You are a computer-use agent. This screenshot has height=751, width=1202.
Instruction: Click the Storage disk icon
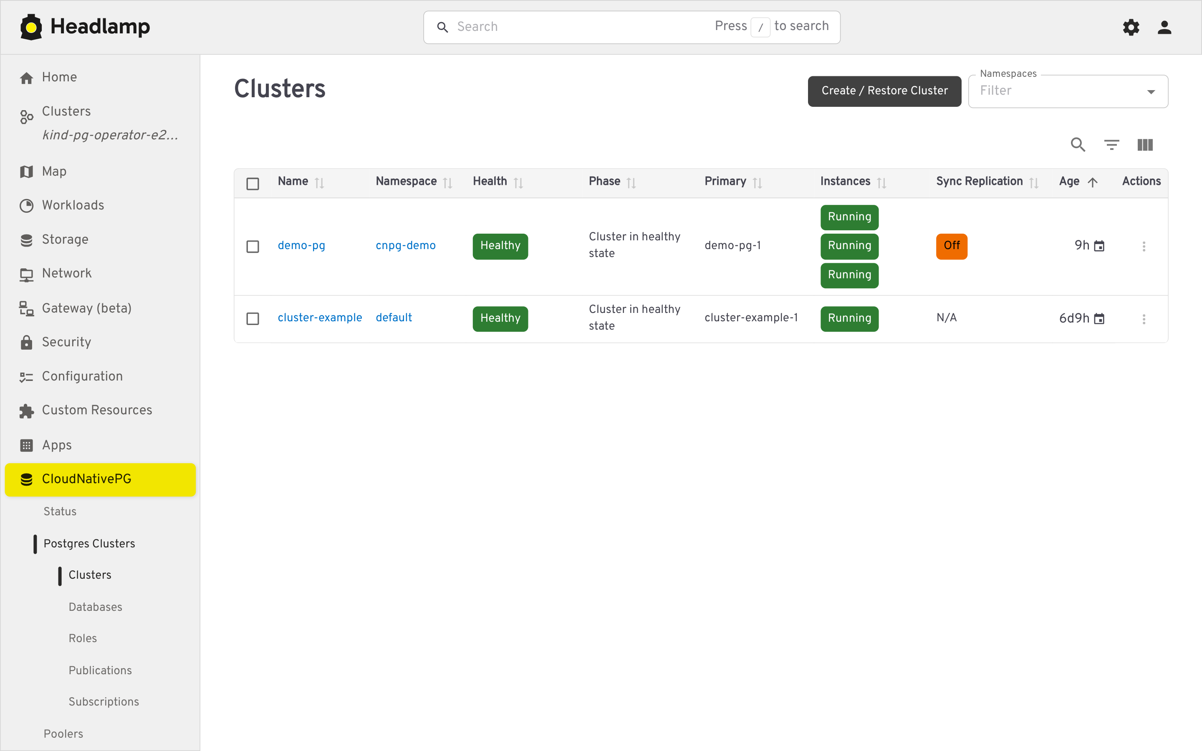pos(26,240)
